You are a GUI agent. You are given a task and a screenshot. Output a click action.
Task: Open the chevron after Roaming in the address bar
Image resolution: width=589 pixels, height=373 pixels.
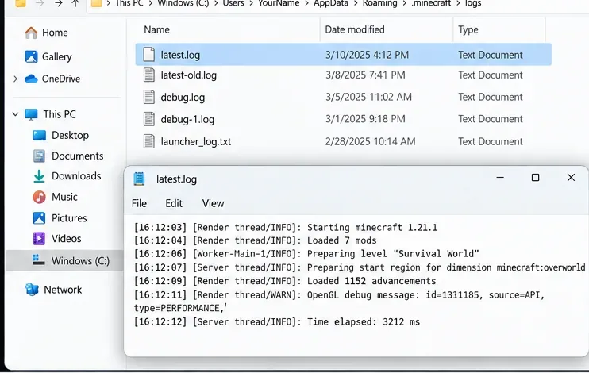tap(404, 3)
